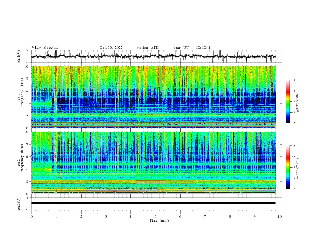Click the time axis tick label "9"
This screenshot has width=315, height=243.
pyautogui.click(x=255, y=216)
